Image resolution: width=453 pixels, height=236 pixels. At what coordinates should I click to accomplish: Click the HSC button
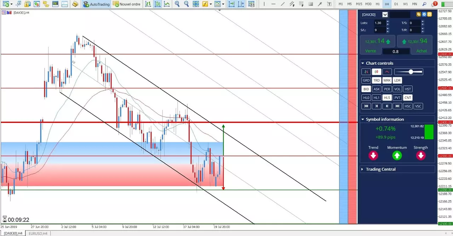(x=408, y=106)
